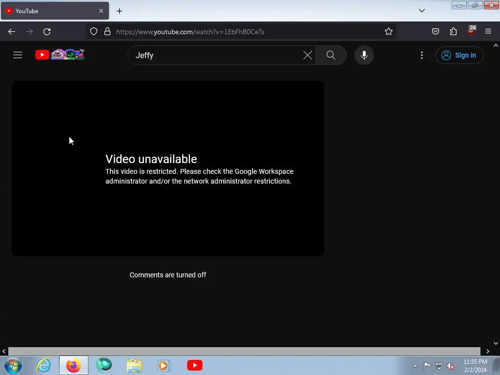Close the YouTube tab
This screenshot has height=375, width=500.
coord(101,11)
